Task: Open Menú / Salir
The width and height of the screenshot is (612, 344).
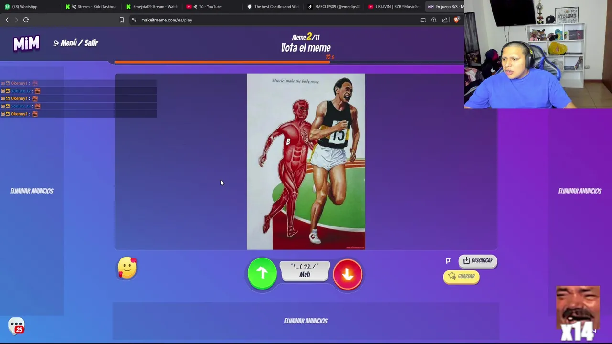Action: 76,43
